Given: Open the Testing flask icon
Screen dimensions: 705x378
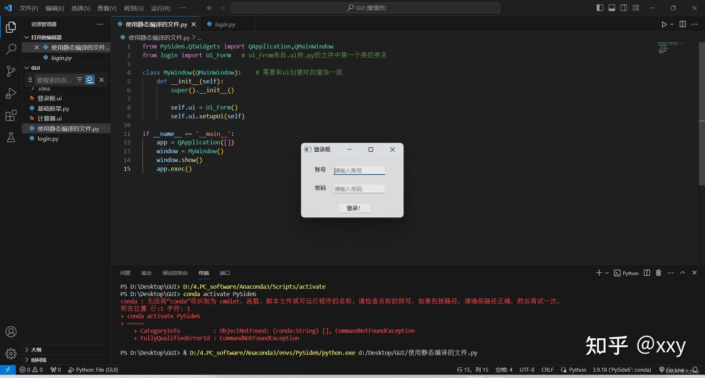Looking at the screenshot, I should tap(11, 138).
